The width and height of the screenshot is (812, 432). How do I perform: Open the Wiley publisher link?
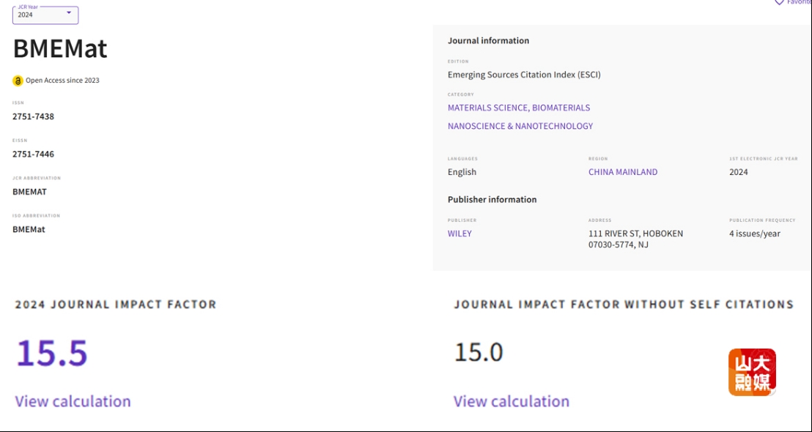tap(459, 234)
